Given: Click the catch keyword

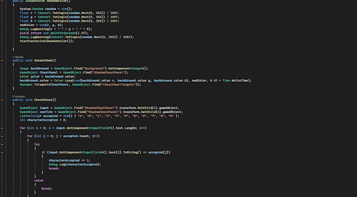Looking at the screenshot, I should (x=39, y=181).
